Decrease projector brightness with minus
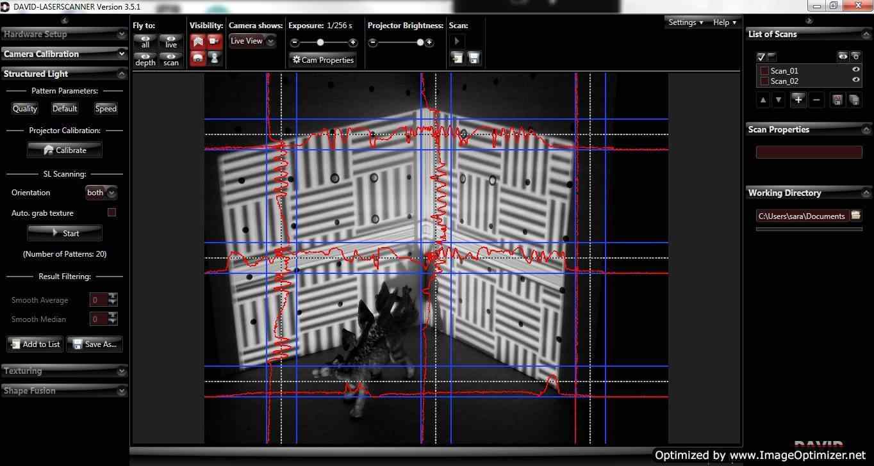The image size is (874, 466). click(x=373, y=43)
